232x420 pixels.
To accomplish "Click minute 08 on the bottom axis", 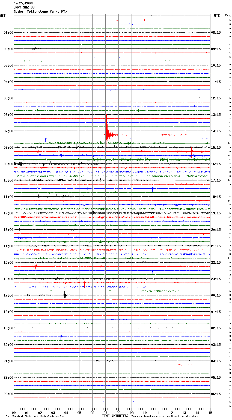I will pos(119,413).
